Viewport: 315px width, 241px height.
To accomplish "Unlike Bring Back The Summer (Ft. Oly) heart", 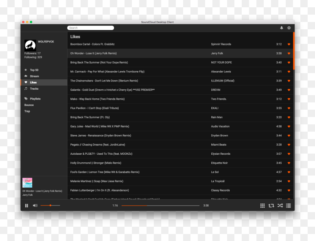I will [x=289, y=117].
